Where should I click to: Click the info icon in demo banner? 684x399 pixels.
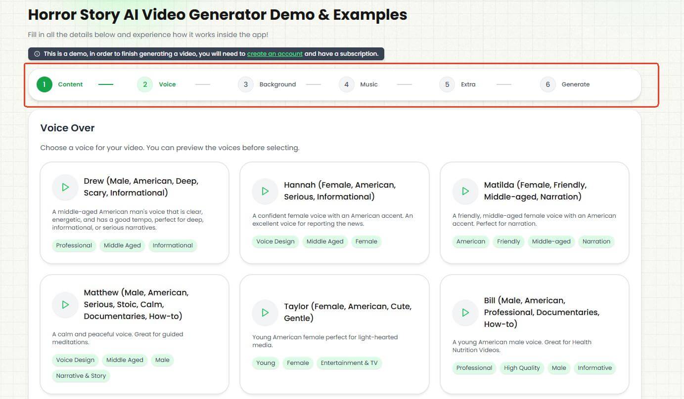click(x=37, y=54)
